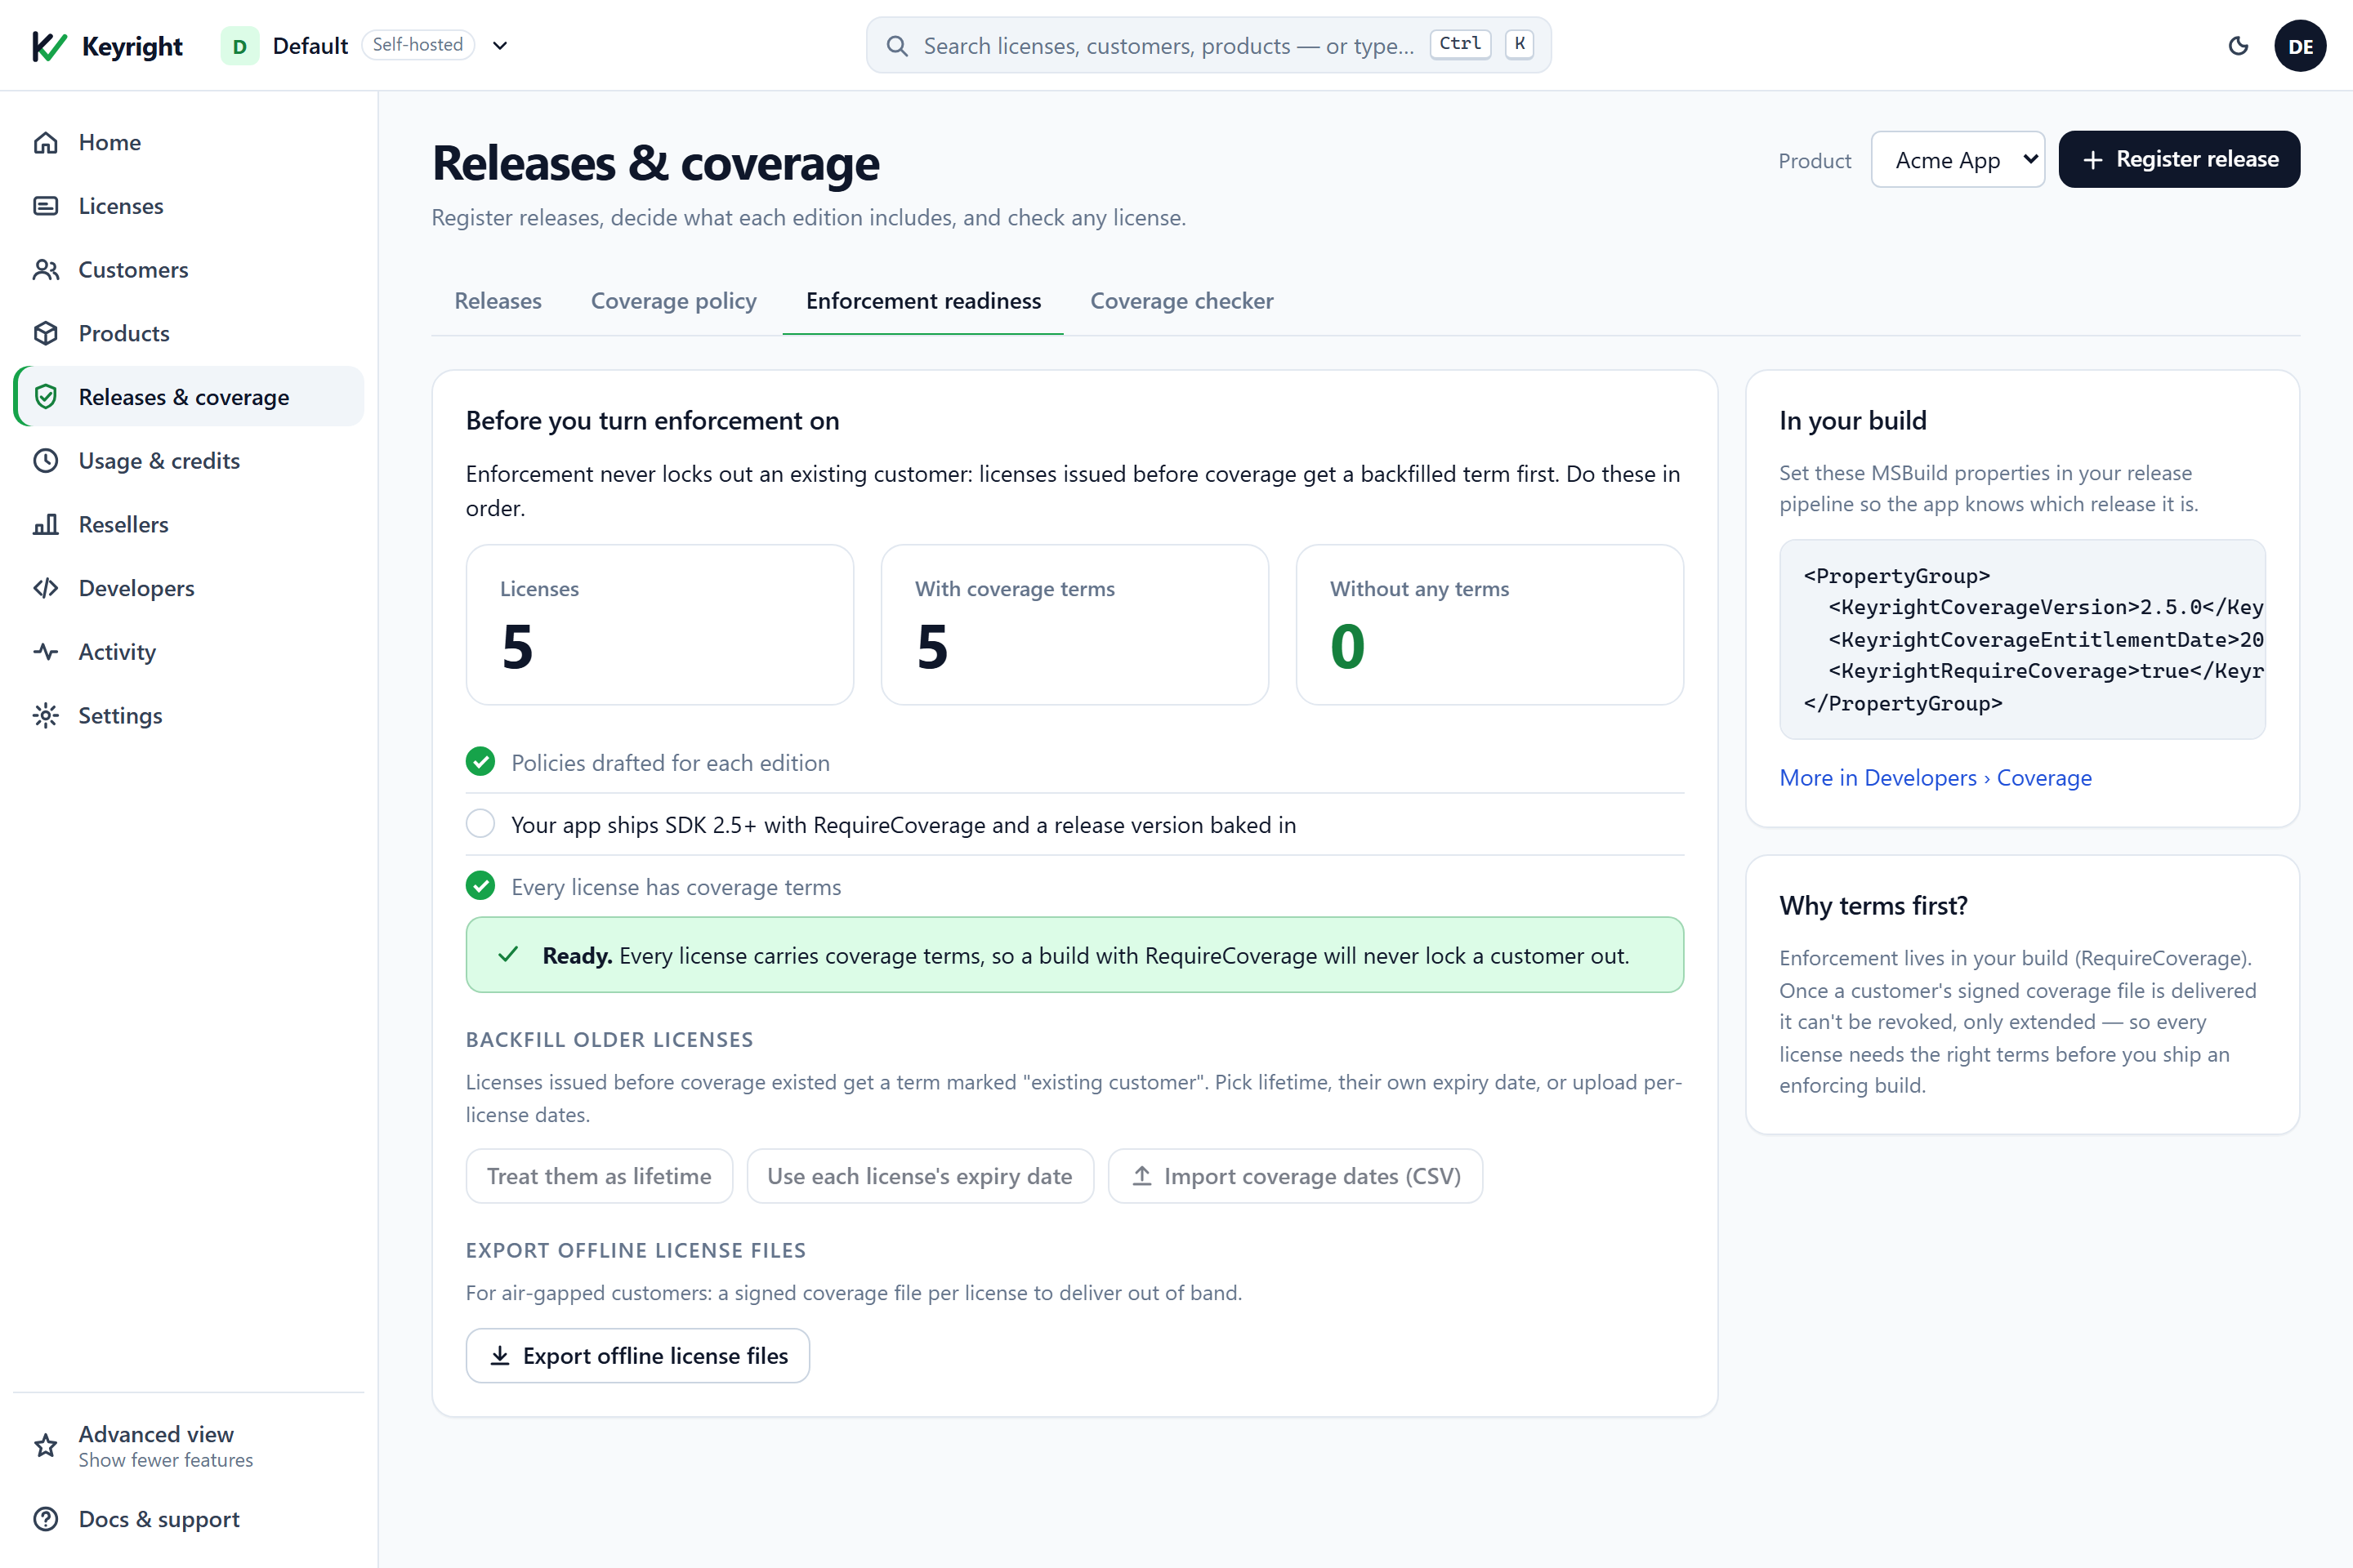Go to Licenses in the sidebar
2353x1568 pixels.
(x=189, y=206)
